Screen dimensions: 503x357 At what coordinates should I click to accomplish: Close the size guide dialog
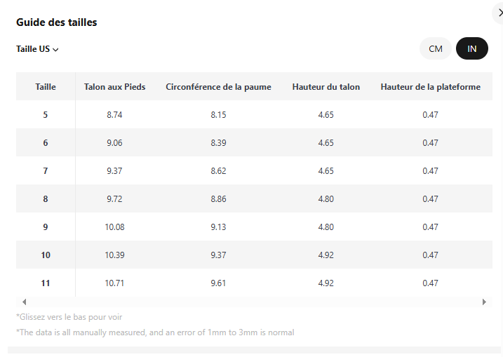point(499,13)
